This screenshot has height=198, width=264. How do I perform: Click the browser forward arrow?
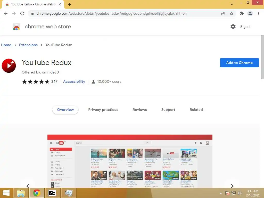click(14, 13)
